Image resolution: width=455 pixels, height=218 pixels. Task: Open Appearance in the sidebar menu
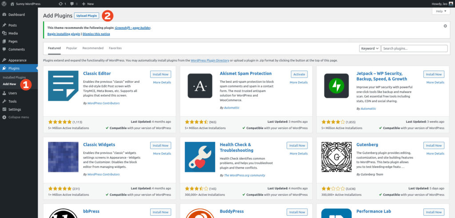[x=17, y=60]
